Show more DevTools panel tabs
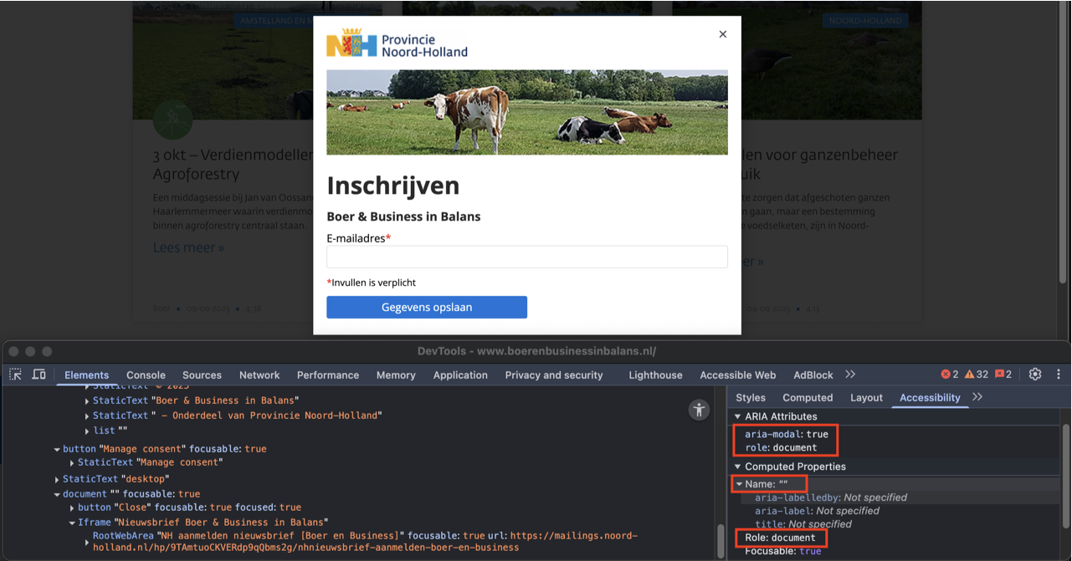Screen dimensions: 1072x561 (850, 375)
